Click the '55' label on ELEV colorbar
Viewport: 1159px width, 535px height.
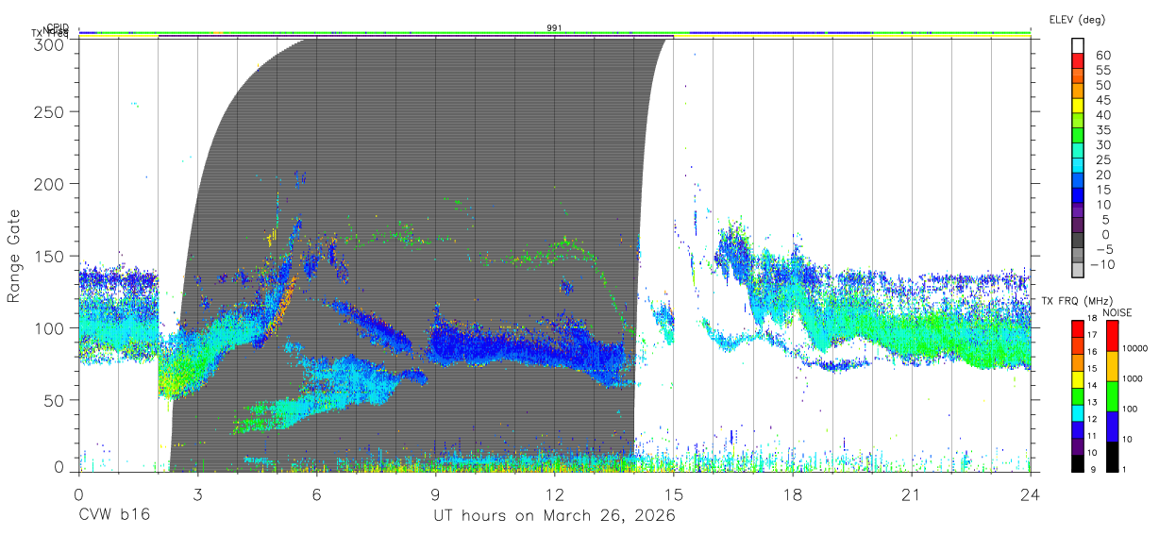click(x=1102, y=70)
